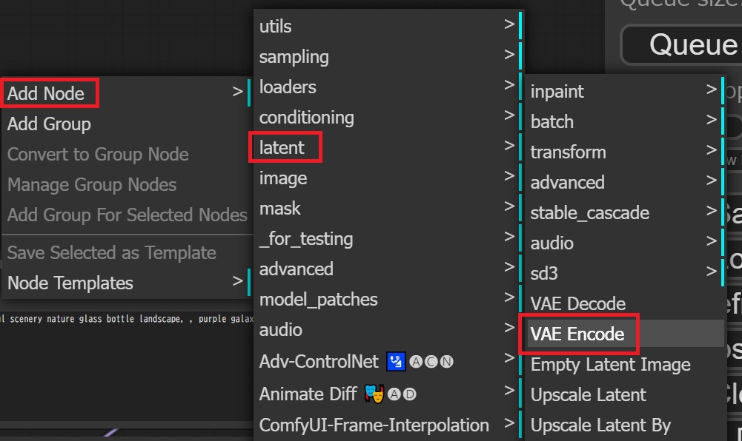Image resolution: width=742 pixels, height=441 pixels.
Task: Click the D badge beside Animate Diff
Action: [x=409, y=393]
